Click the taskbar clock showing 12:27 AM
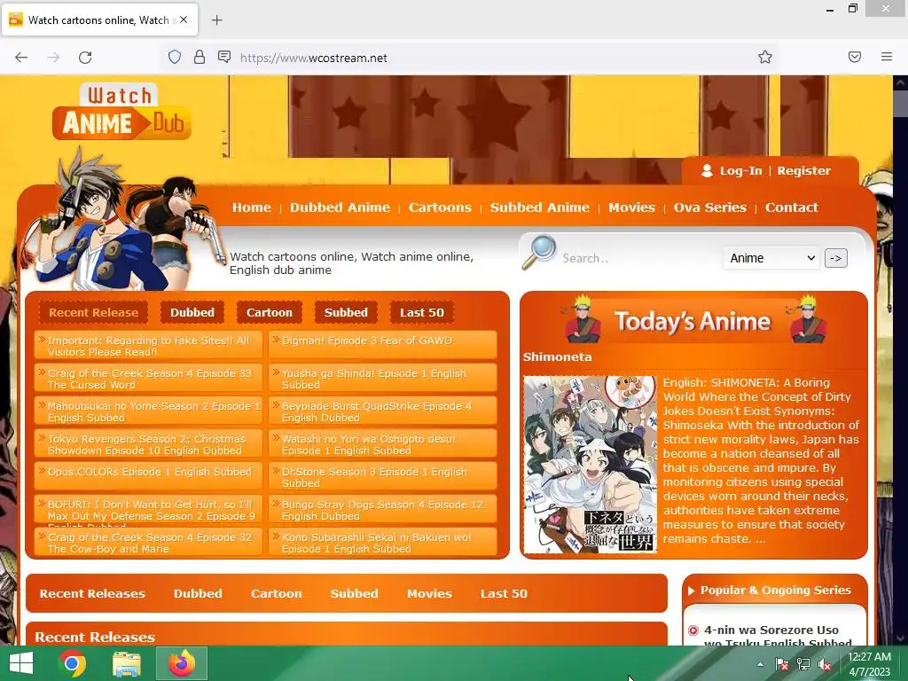Viewport: 908px width, 681px height. pyautogui.click(x=869, y=664)
